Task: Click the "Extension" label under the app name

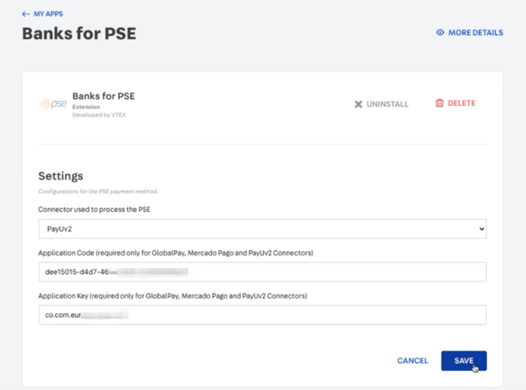Action: (86, 107)
